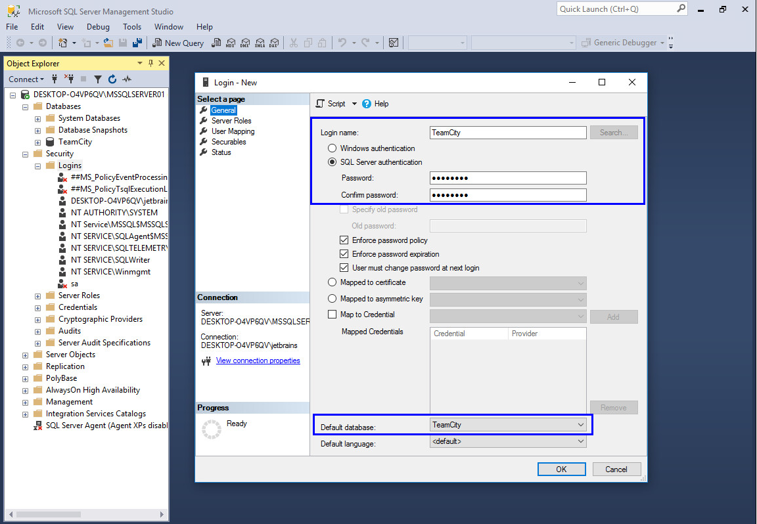Image resolution: width=757 pixels, height=524 pixels.
Task: Expand the Server Roles folder node
Action: pos(38,295)
